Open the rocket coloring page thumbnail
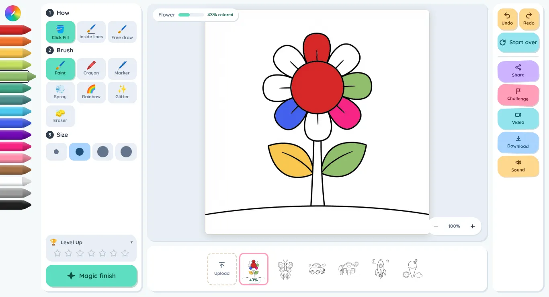 (380, 268)
